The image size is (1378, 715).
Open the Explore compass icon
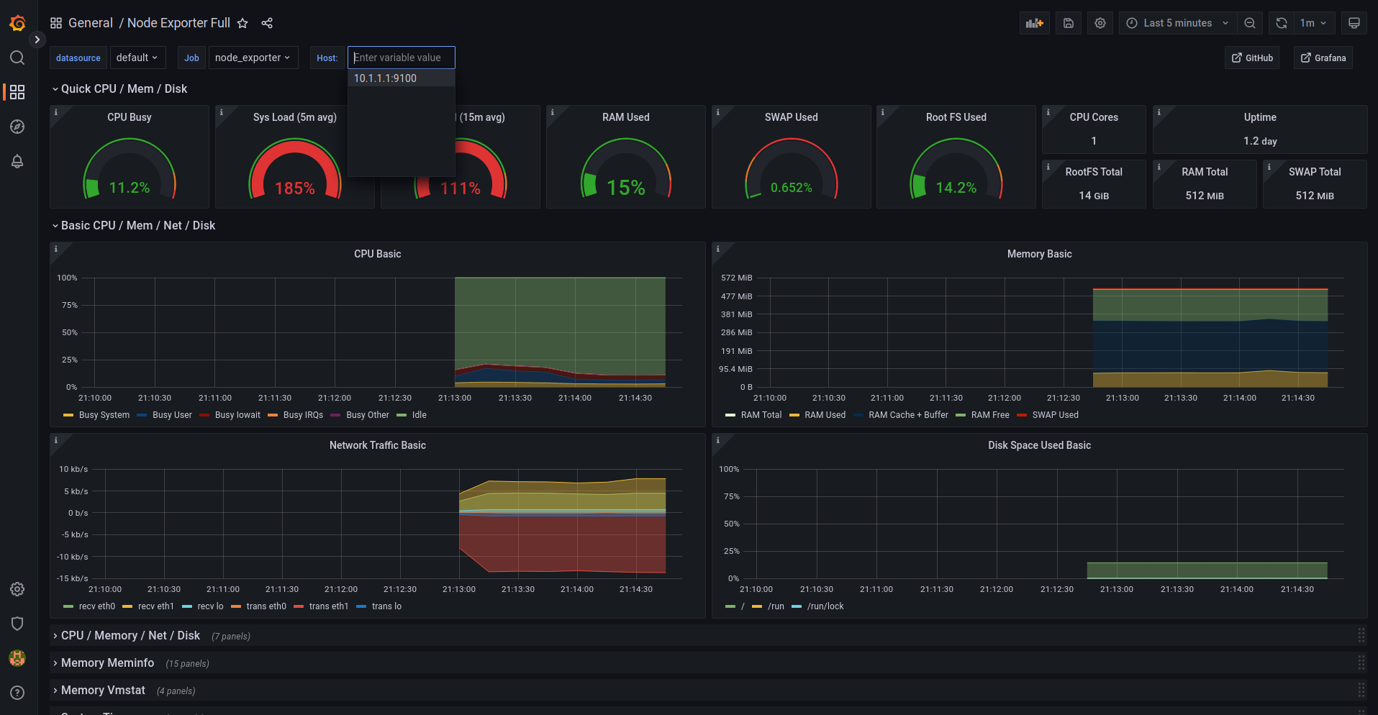click(17, 127)
